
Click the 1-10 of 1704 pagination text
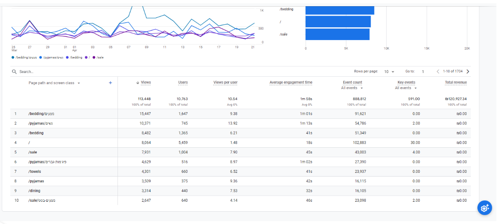coord(453,72)
